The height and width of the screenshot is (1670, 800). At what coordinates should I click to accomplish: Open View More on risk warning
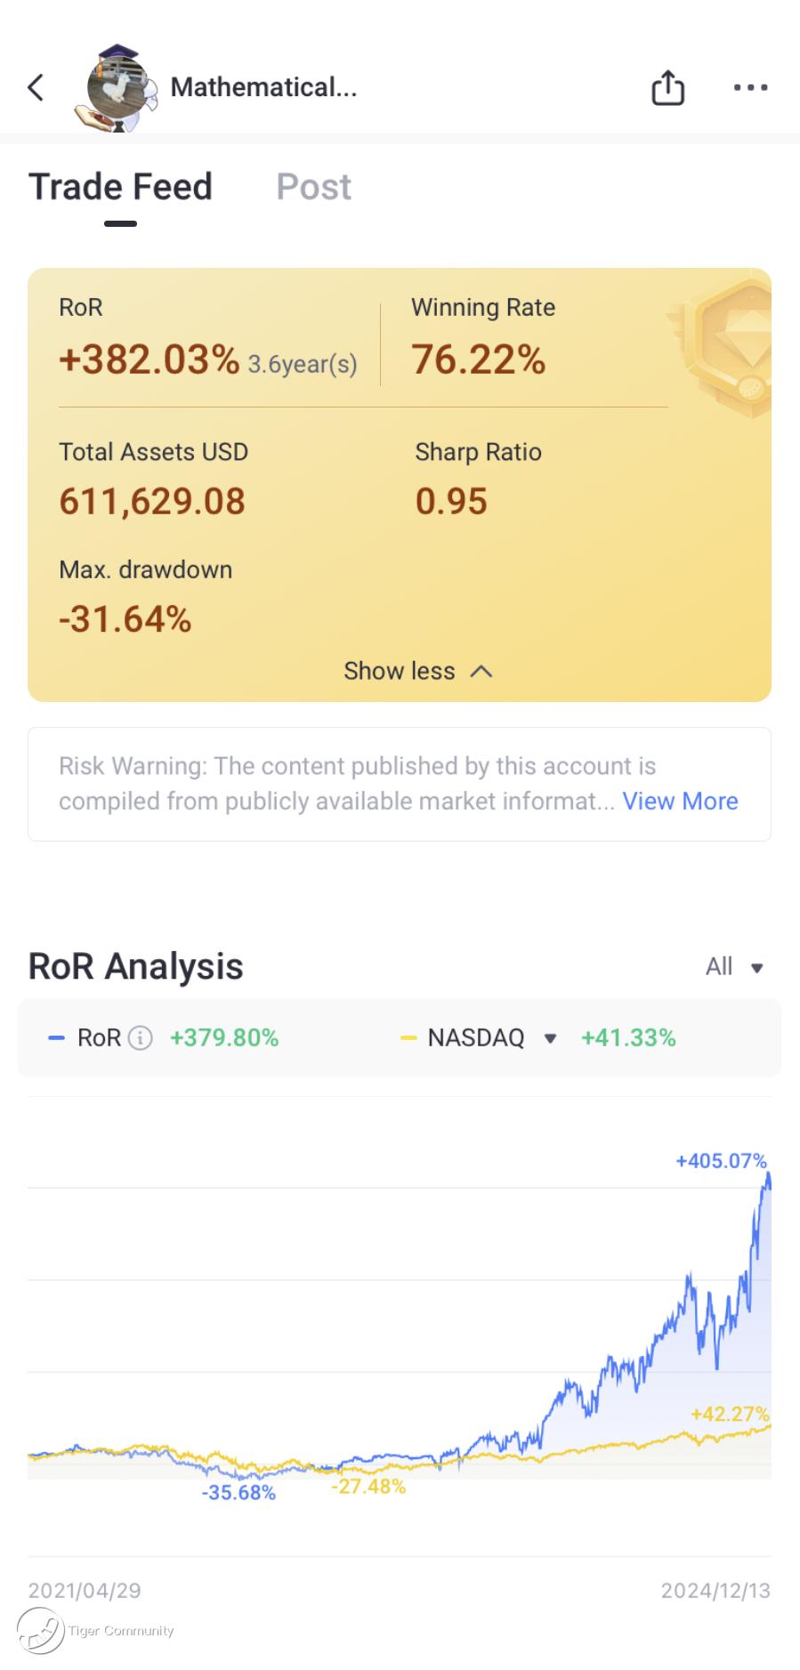point(680,801)
